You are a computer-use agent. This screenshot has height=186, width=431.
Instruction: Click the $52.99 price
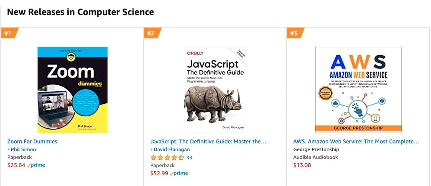tap(159, 173)
